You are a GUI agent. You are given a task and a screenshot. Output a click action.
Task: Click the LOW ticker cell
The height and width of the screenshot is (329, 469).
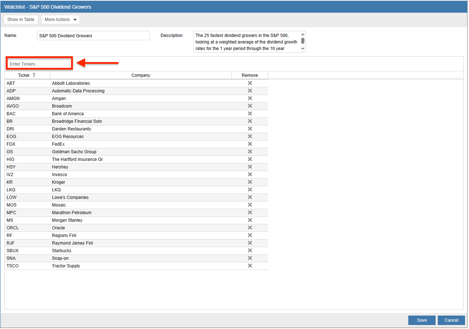27,197
